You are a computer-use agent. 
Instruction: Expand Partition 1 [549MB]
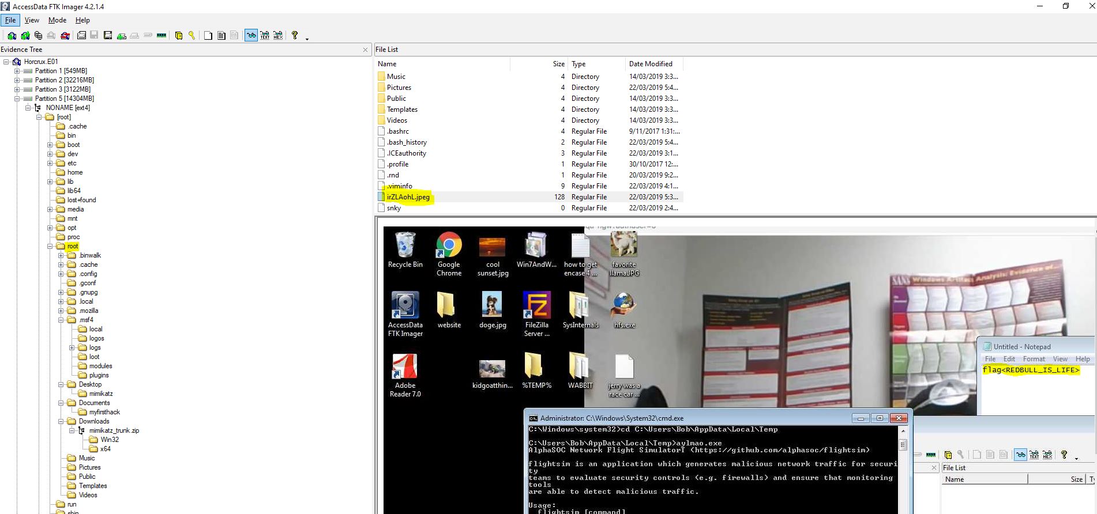click(x=17, y=71)
